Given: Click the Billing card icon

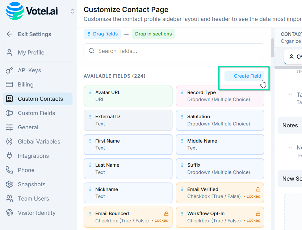Looking at the screenshot, I should click(9, 85).
